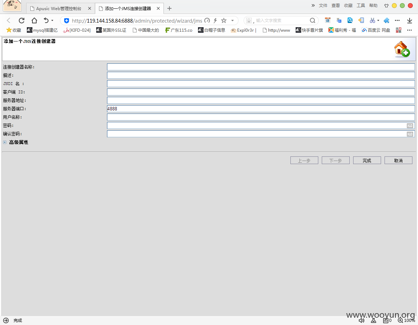Click the 上一步 previous button
Image resolution: width=418 pixels, height=325 pixels.
click(304, 160)
